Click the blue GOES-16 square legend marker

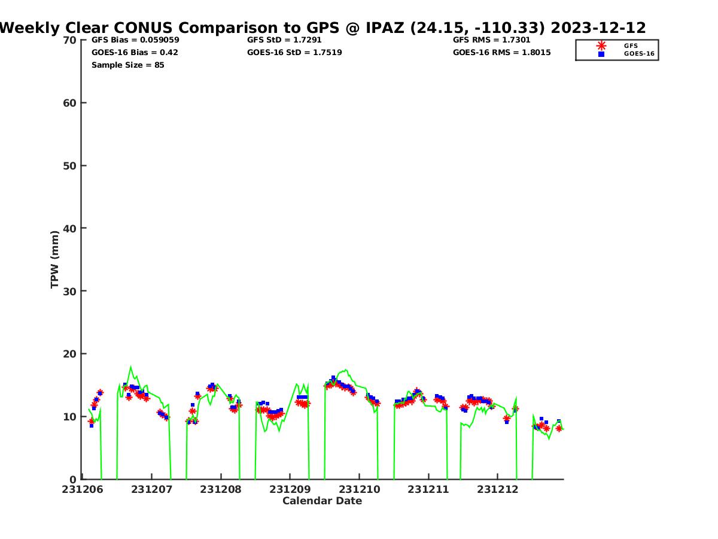click(601, 54)
